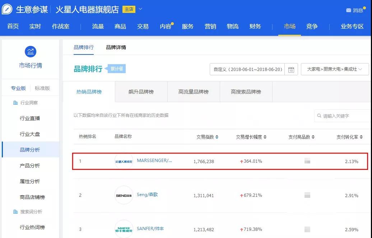Select the 高搜索品牌榜 tab
The image size is (372, 238).
(246, 92)
